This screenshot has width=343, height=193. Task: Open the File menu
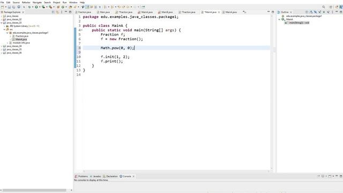[2, 2]
